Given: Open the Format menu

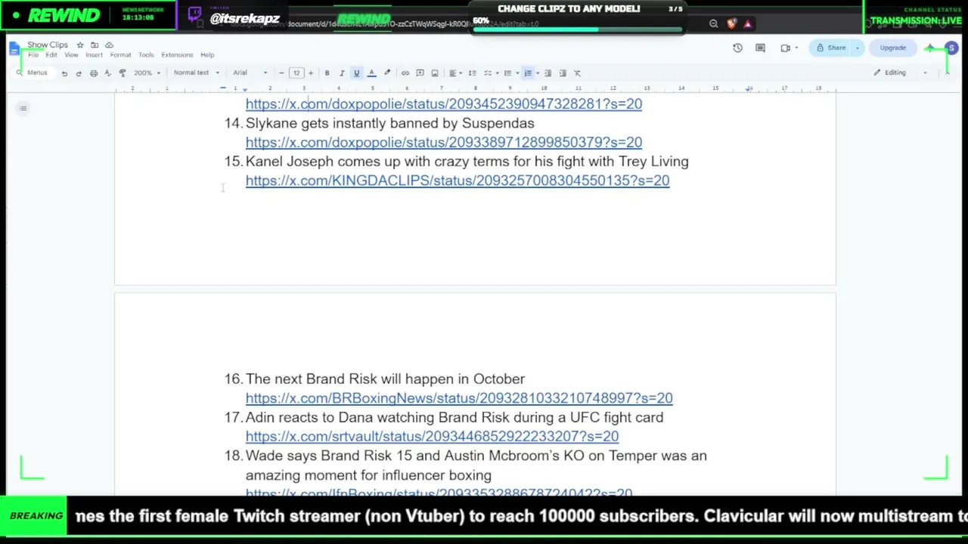Looking at the screenshot, I should click(120, 55).
